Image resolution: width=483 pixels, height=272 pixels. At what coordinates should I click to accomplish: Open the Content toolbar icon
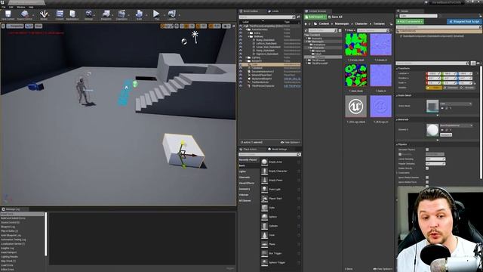pyautogui.click(x=60, y=15)
